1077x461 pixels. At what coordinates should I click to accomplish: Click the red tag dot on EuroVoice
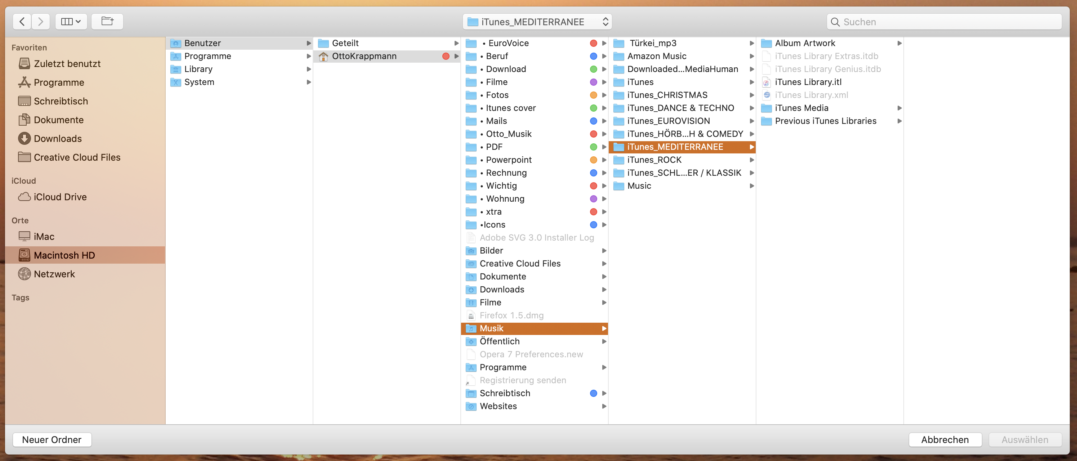click(x=593, y=43)
